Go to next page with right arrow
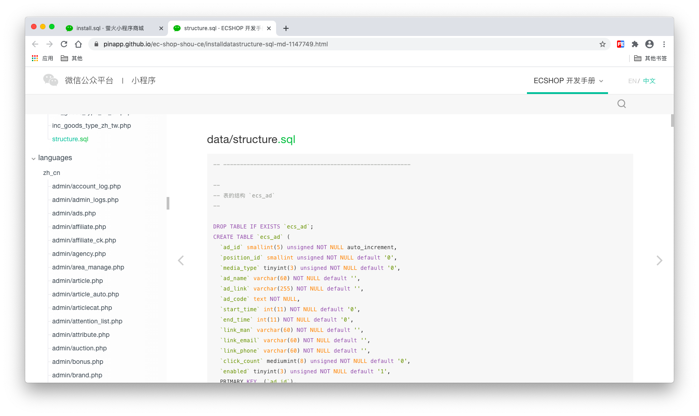The image size is (699, 416). (x=659, y=260)
